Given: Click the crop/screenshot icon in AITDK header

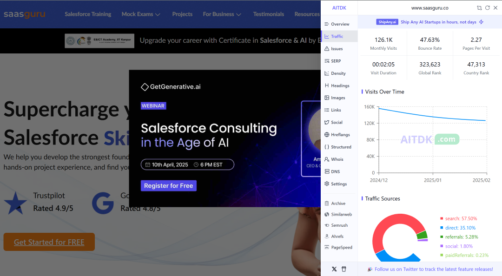Looking at the screenshot, I should pos(479,8).
